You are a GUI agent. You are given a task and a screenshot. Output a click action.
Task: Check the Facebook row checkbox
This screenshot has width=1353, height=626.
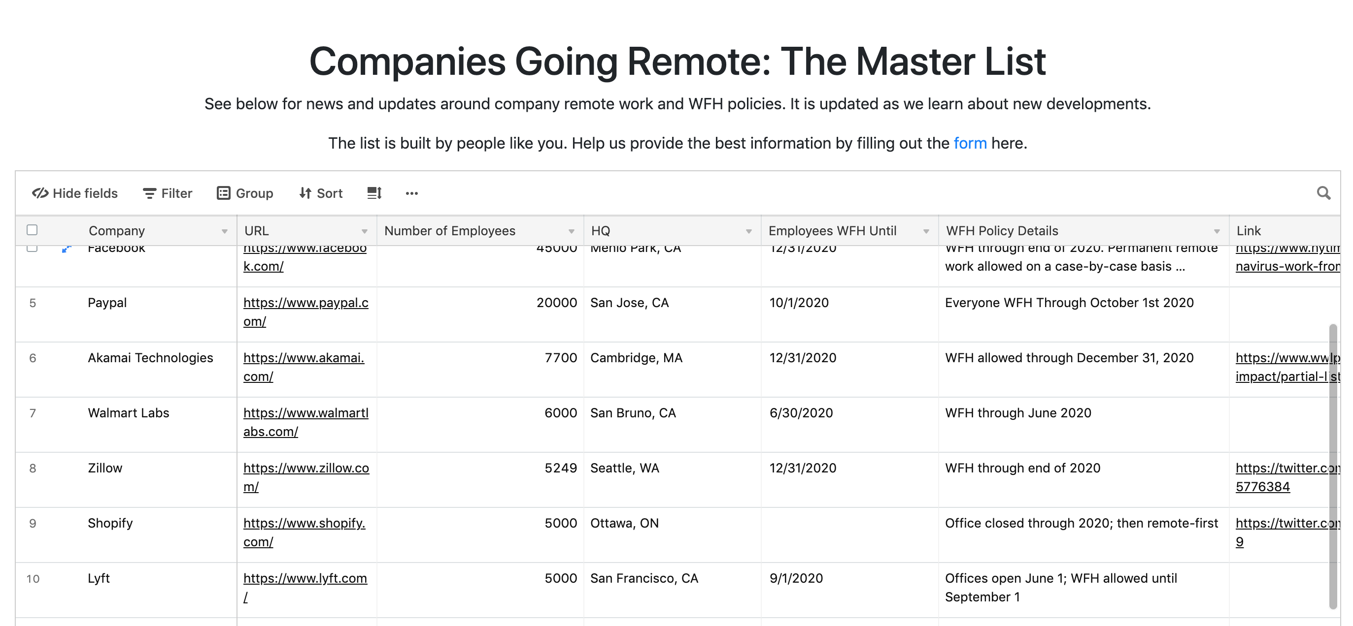pyautogui.click(x=33, y=248)
